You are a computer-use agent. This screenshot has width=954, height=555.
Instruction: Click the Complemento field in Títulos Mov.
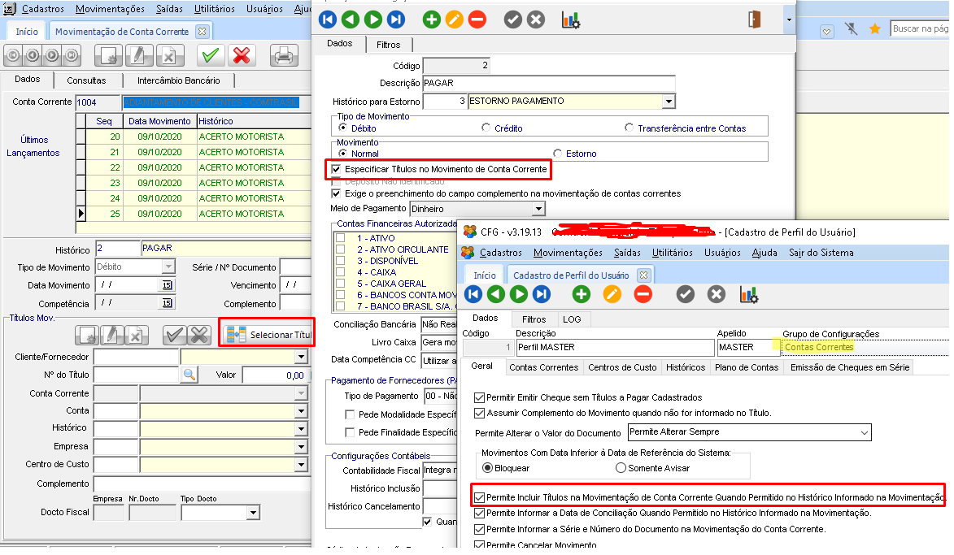click(202, 483)
